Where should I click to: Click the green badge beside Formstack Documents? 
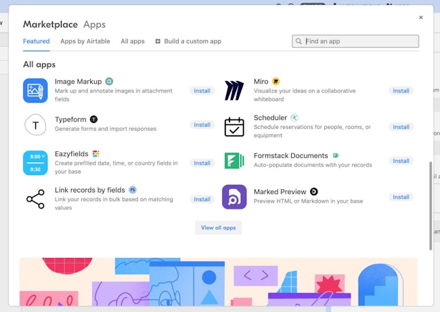[x=336, y=155]
